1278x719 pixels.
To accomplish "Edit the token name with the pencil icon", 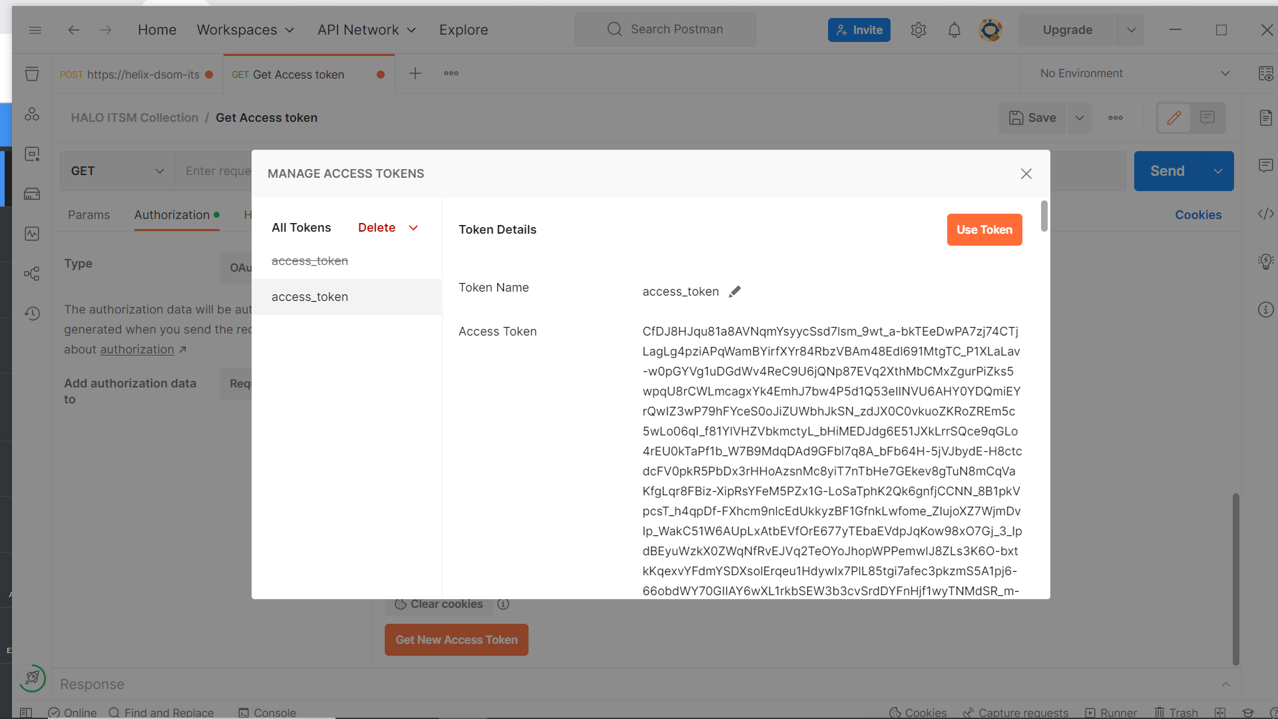I will pos(736,291).
